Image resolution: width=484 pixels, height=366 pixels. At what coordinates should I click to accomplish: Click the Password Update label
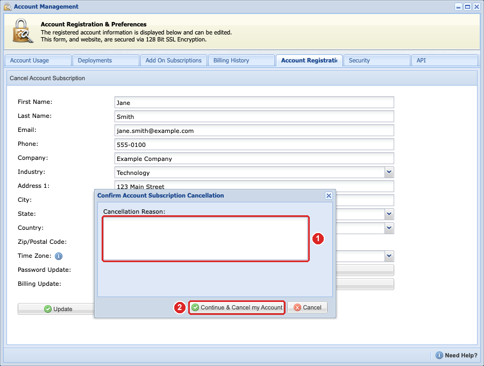click(x=44, y=270)
